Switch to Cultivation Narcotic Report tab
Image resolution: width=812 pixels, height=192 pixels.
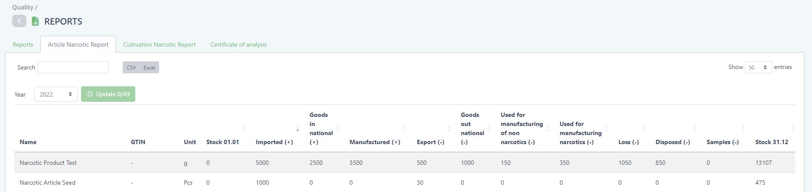click(x=159, y=44)
